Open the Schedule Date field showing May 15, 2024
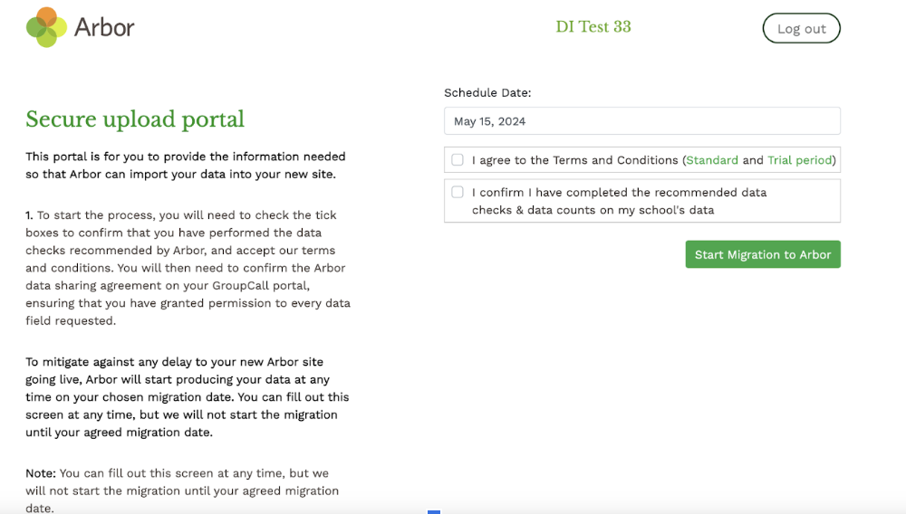The height and width of the screenshot is (514, 906). tap(641, 121)
